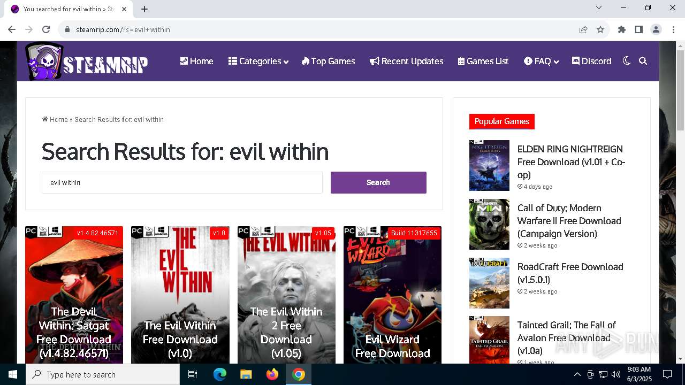Screen dimensions: 685x385
Task: Open volume control tray icon
Action: [616, 374]
